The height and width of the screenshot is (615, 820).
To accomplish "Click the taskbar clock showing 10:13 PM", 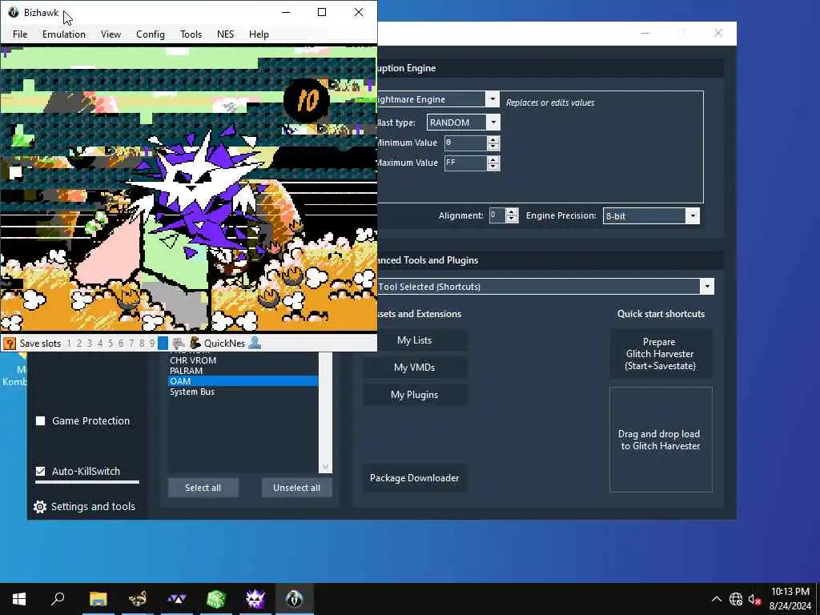I will (x=790, y=592).
